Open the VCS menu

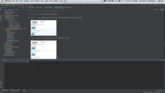(51, 1)
